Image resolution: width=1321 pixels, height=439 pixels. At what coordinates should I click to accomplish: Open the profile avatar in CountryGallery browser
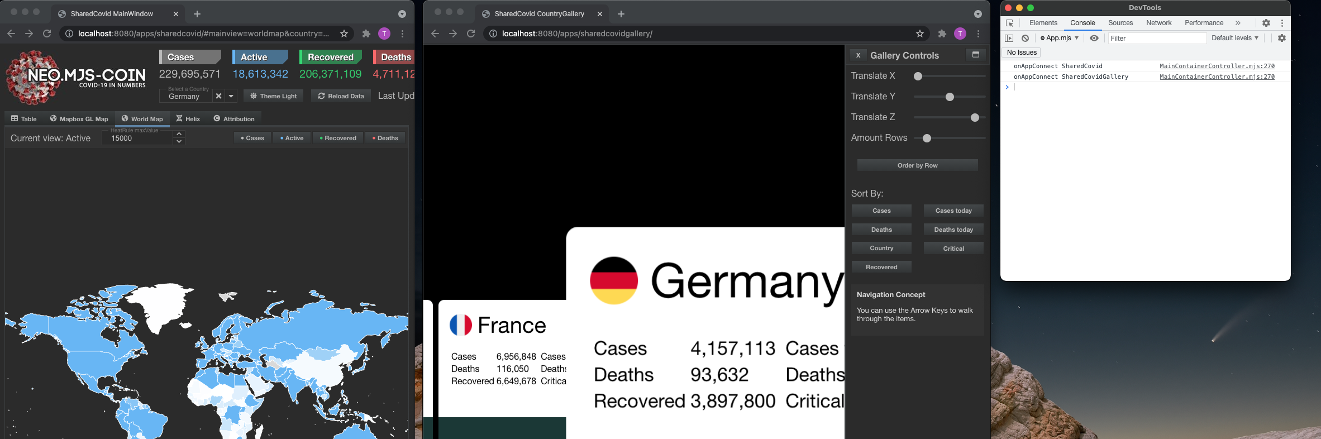click(960, 34)
